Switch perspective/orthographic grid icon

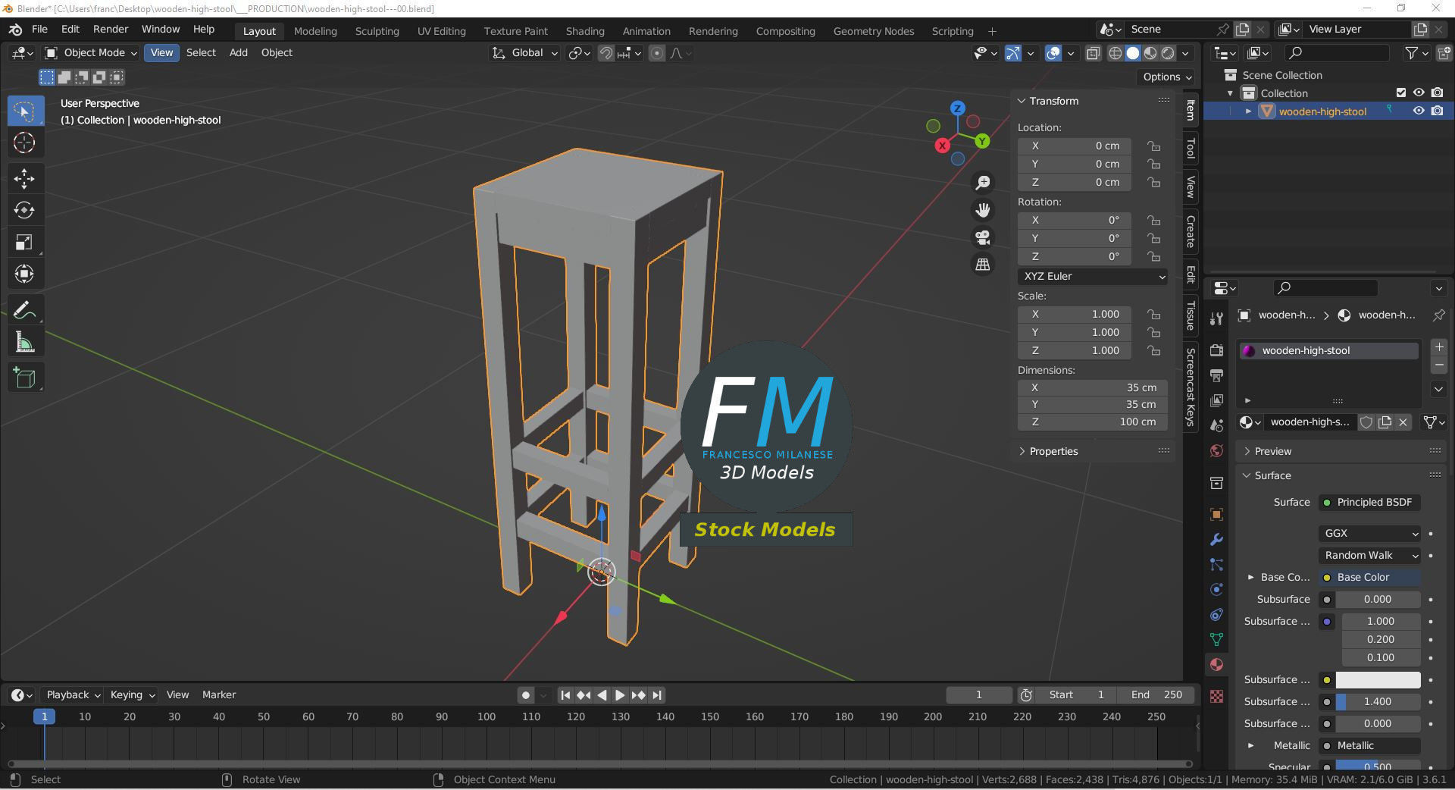tap(983, 265)
